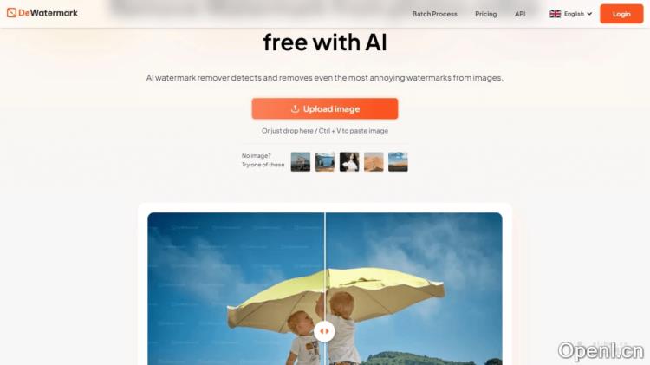Viewport: 650px width, 365px height.
Task: Go to the Pricing page
Action: point(486,14)
